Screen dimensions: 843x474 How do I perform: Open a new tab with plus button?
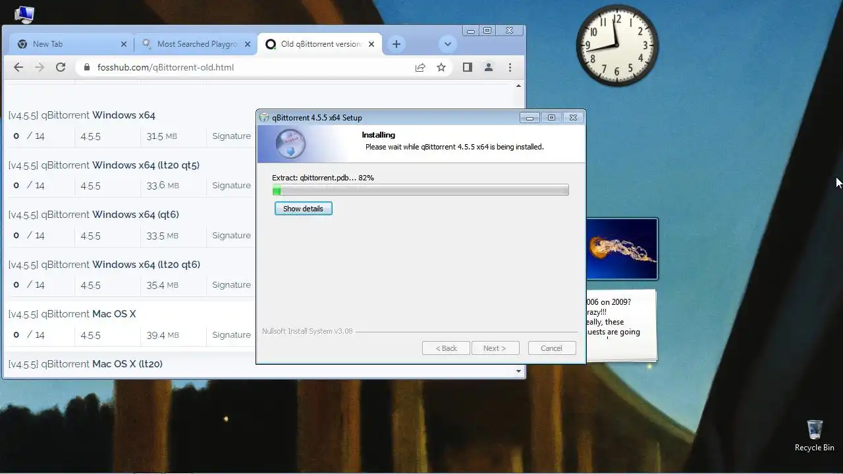point(396,44)
